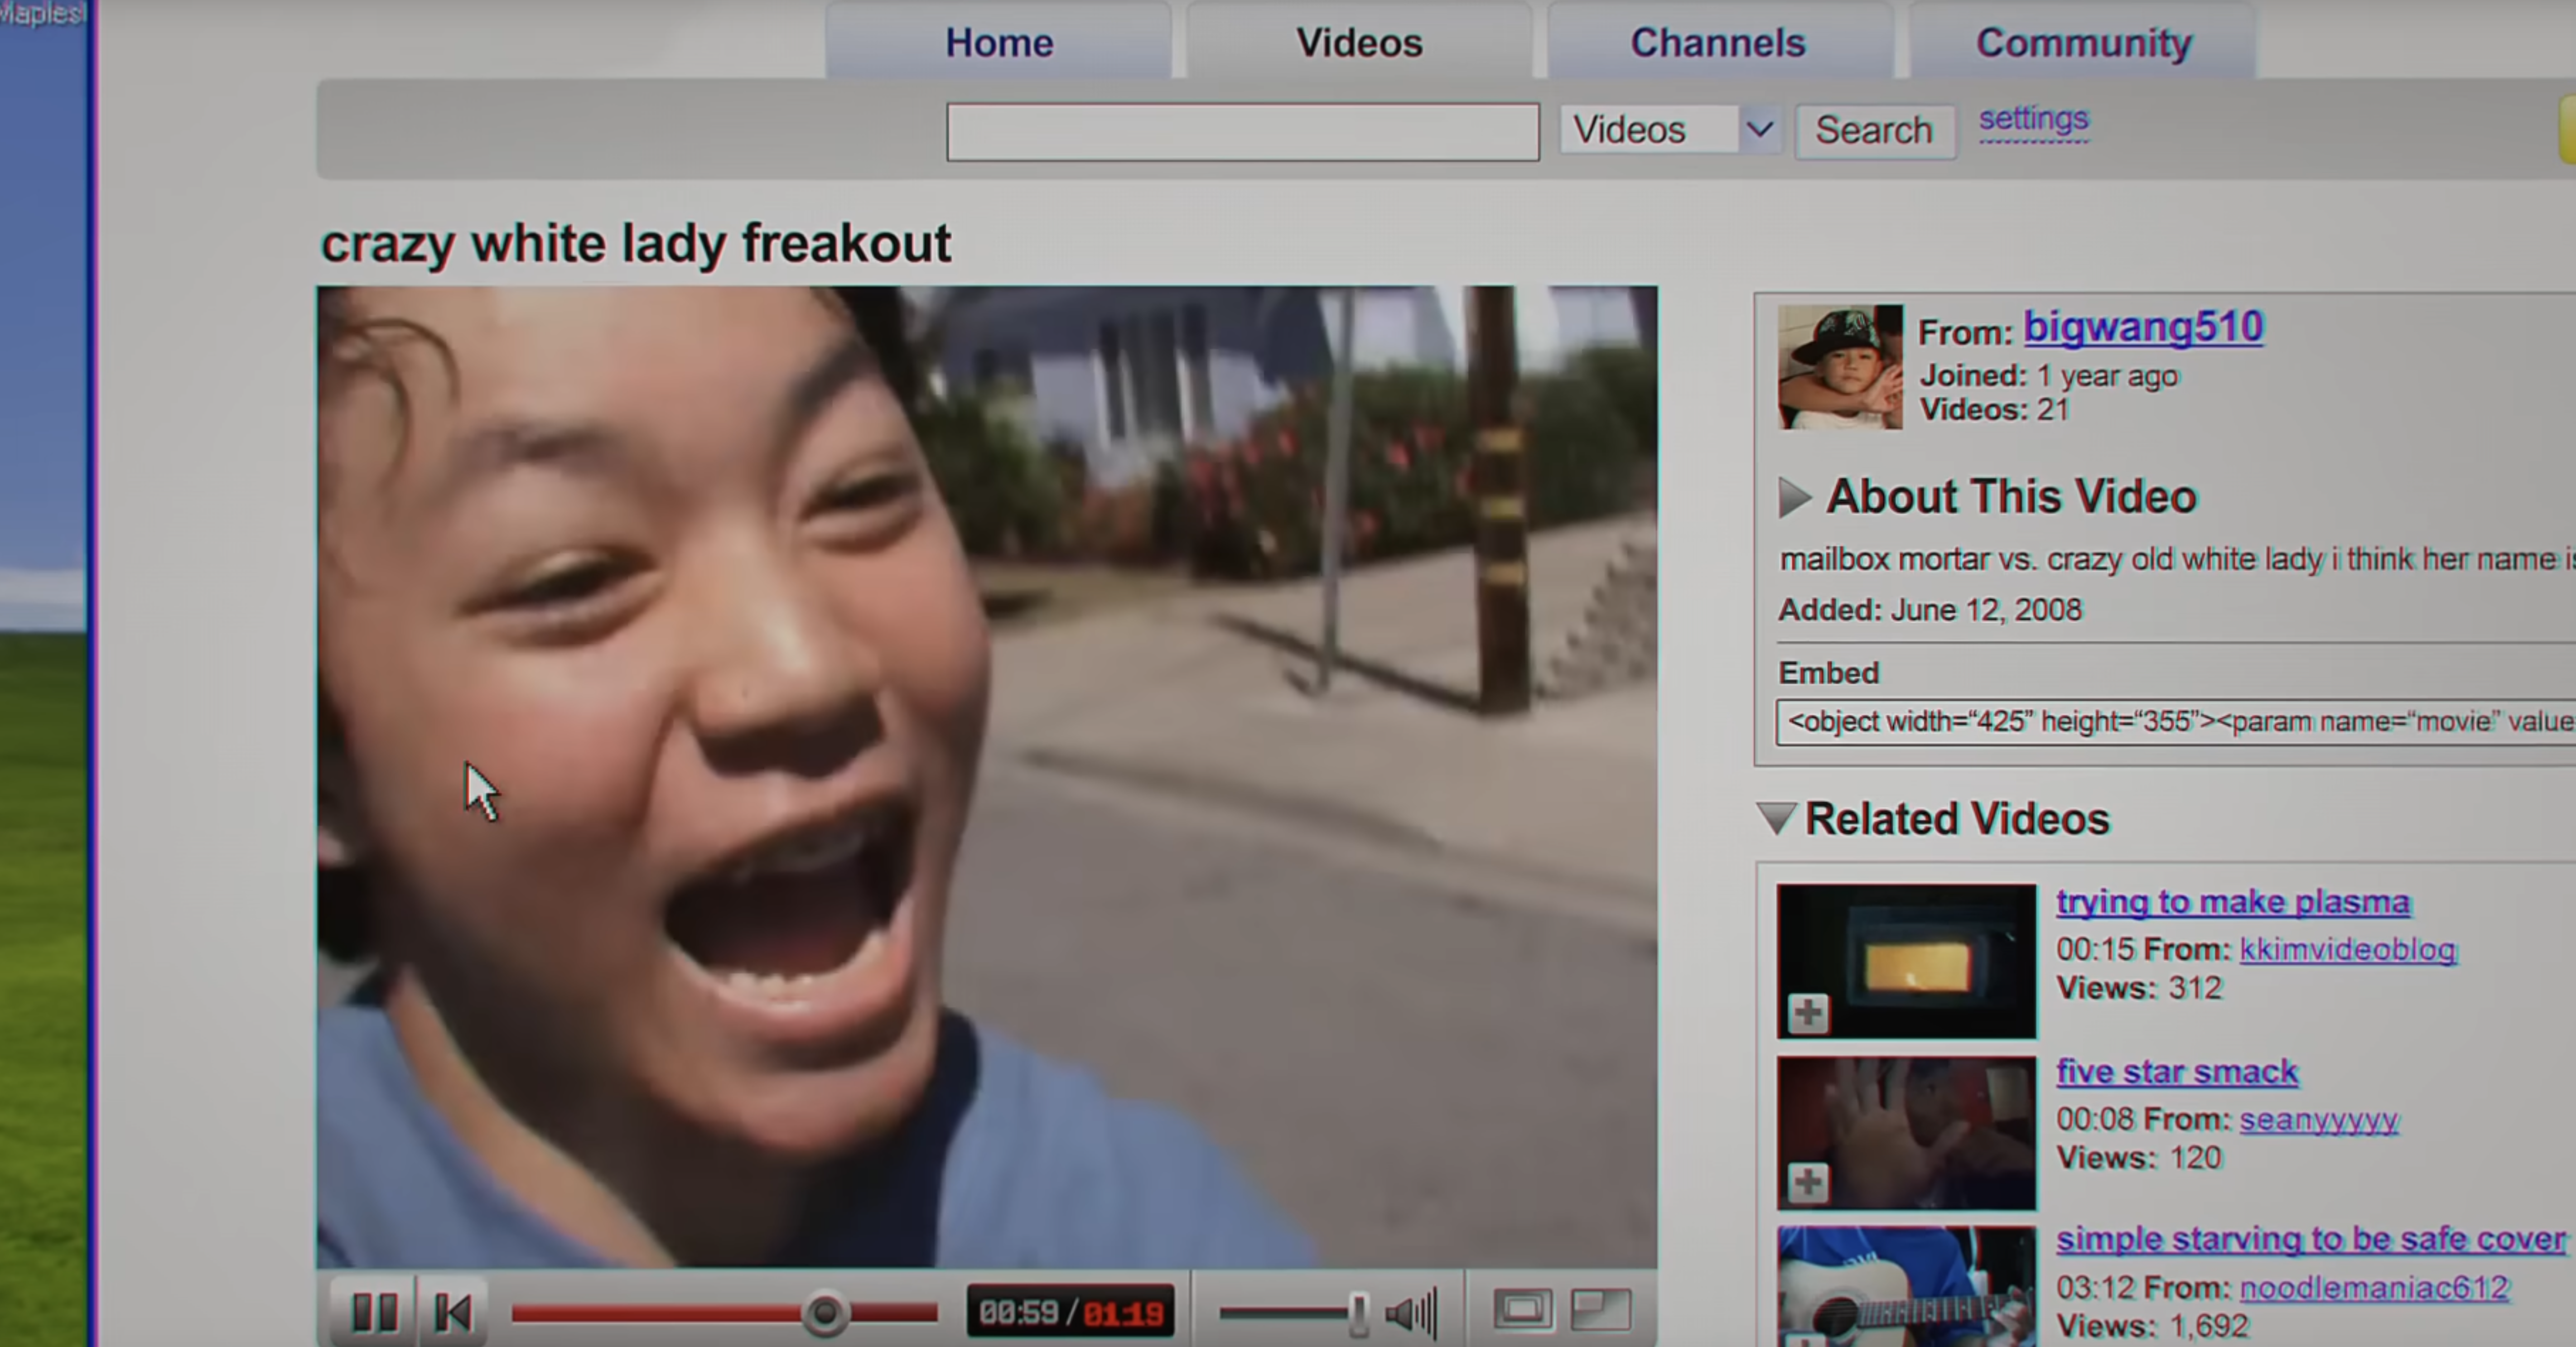This screenshot has width=2576, height=1347.
Task: Click the 'Videos: 21' count text
Action: (1994, 410)
